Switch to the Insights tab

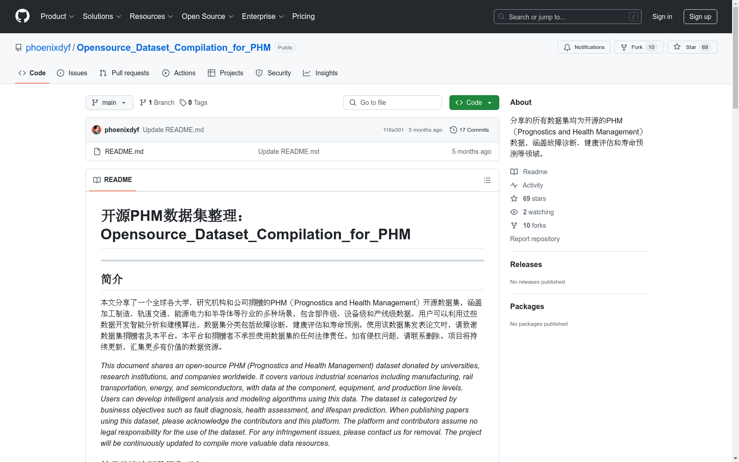320,73
